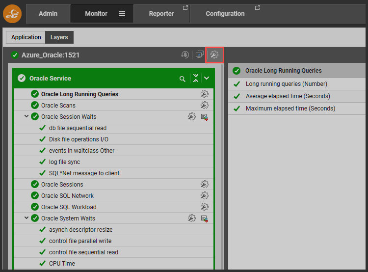
Task: Open the Monitor tab
Action: [x=96, y=14]
